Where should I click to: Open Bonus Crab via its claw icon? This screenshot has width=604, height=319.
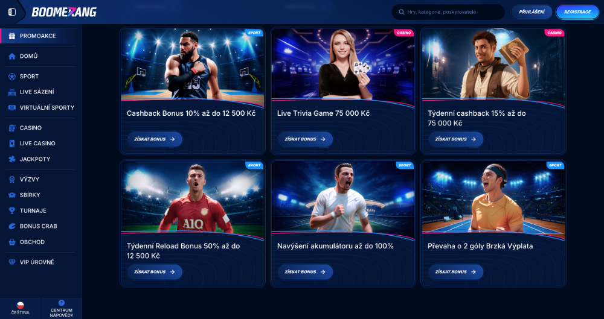(x=12, y=226)
